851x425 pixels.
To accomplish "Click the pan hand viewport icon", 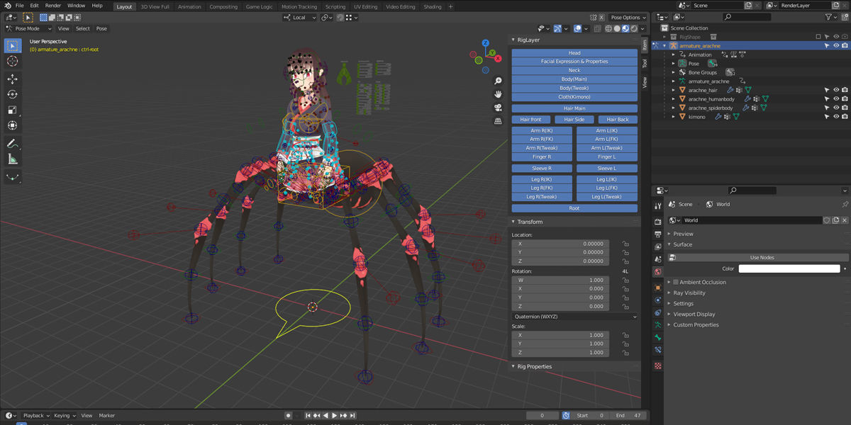I will (x=499, y=94).
